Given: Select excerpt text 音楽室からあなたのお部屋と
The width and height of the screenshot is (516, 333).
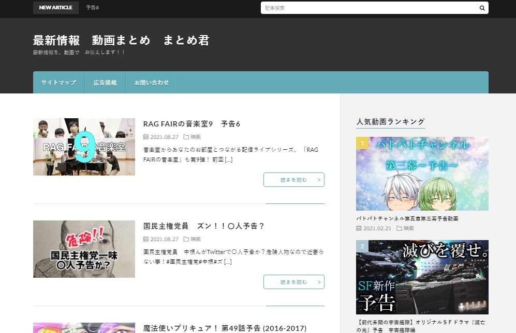Looking at the screenshot, I should (x=231, y=154).
